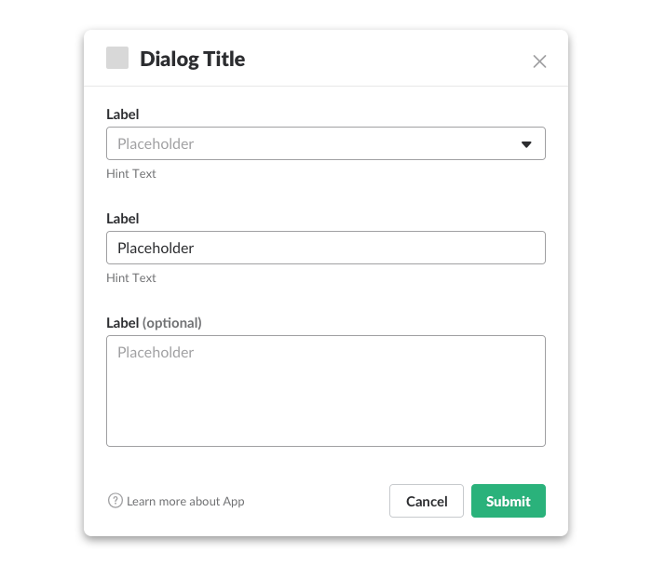Viewport: 652px width, 566px height.
Task: Click the Label above the text input
Action: click(123, 219)
